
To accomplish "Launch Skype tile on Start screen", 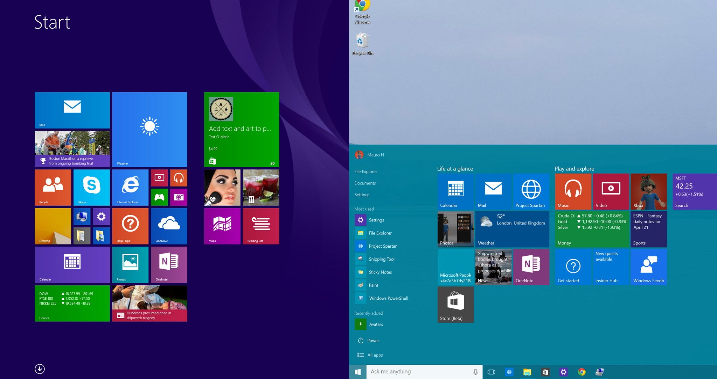I will pyautogui.click(x=91, y=187).
